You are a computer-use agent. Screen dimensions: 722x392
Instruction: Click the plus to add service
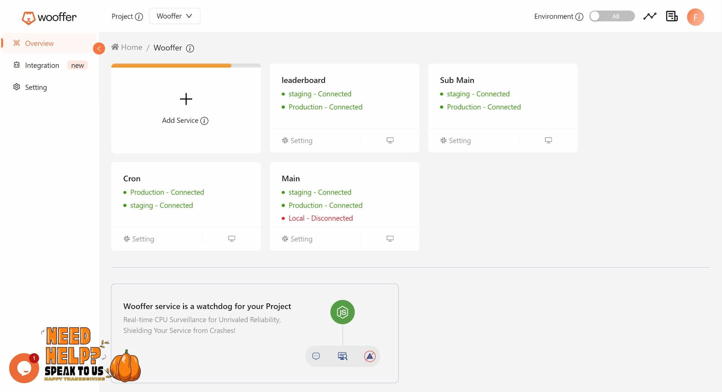[x=186, y=99]
